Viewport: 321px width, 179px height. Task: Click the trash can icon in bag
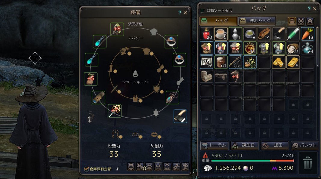point(307,163)
